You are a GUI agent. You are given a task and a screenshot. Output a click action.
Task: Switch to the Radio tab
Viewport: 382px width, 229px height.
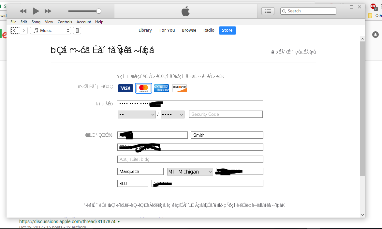pyautogui.click(x=209, y=30)
